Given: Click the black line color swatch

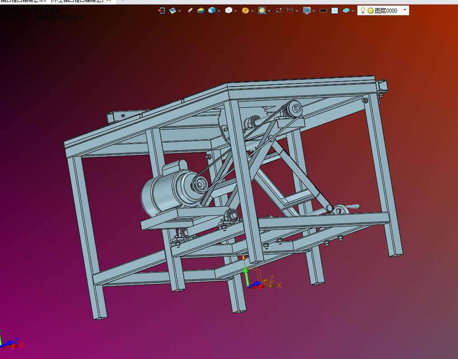Looking at the screenshot, I should [x=323, y=11].
